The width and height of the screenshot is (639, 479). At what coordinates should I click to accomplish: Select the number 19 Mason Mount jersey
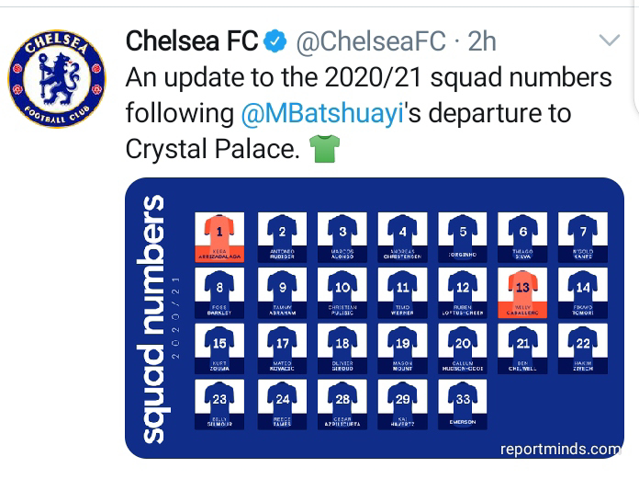click(x=402, y=346)
